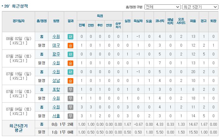The image size is (220, 138).
Task: Click 무 result badge in 서울 row
Action: click(x=70, y=116)
